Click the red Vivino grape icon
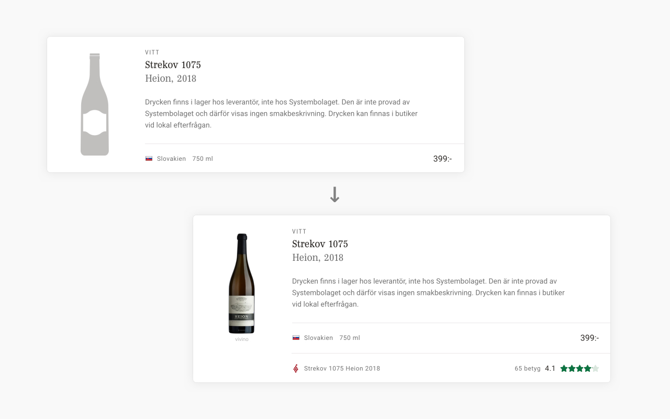 (296, 368)
